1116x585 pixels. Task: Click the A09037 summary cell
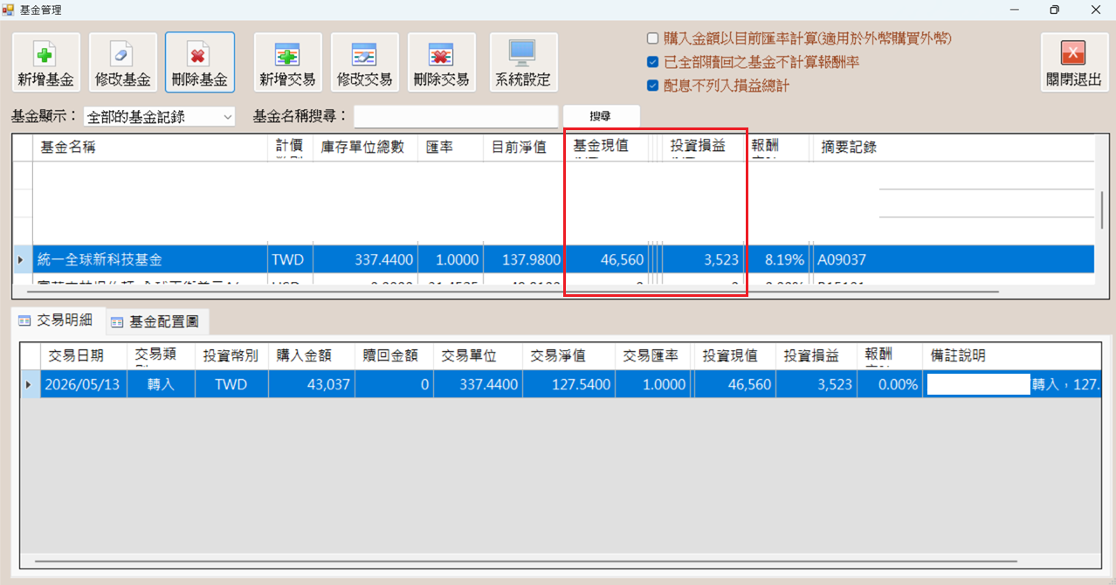tap(952, 259)
